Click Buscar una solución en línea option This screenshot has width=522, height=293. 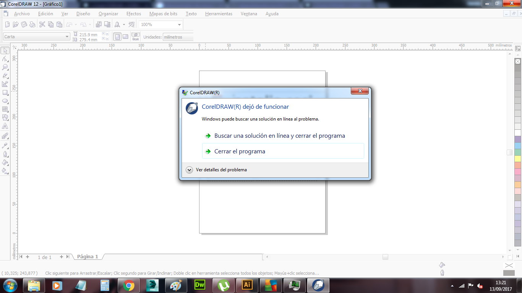coord(283,136)
